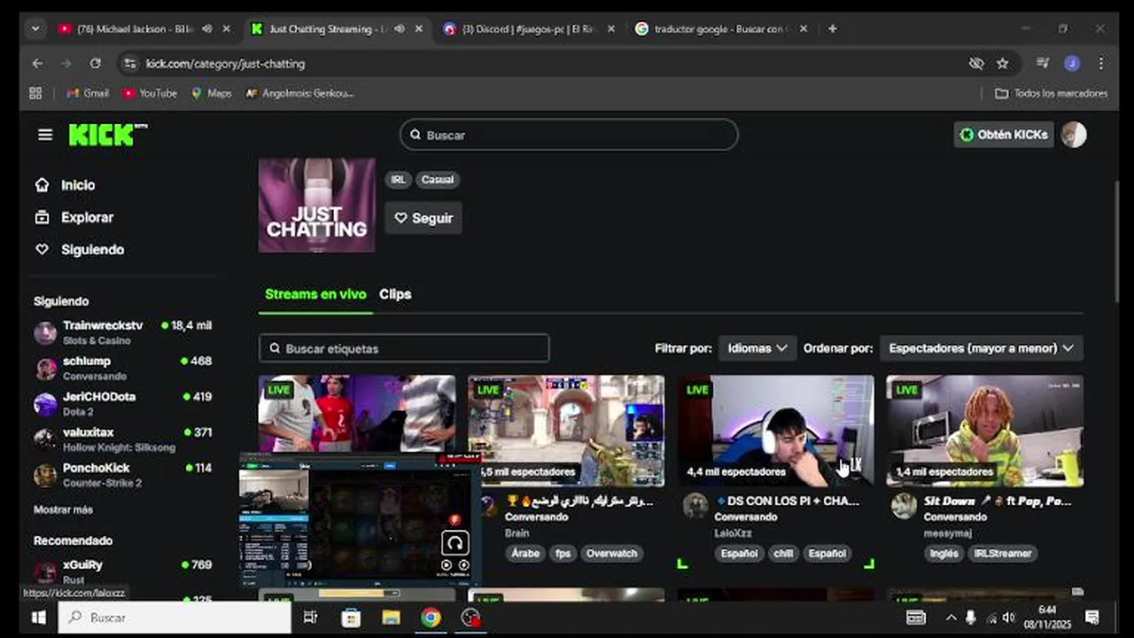The image size is (1134, 638).
Task: Expand list with Mostrar más
Action: coord(63,510)
